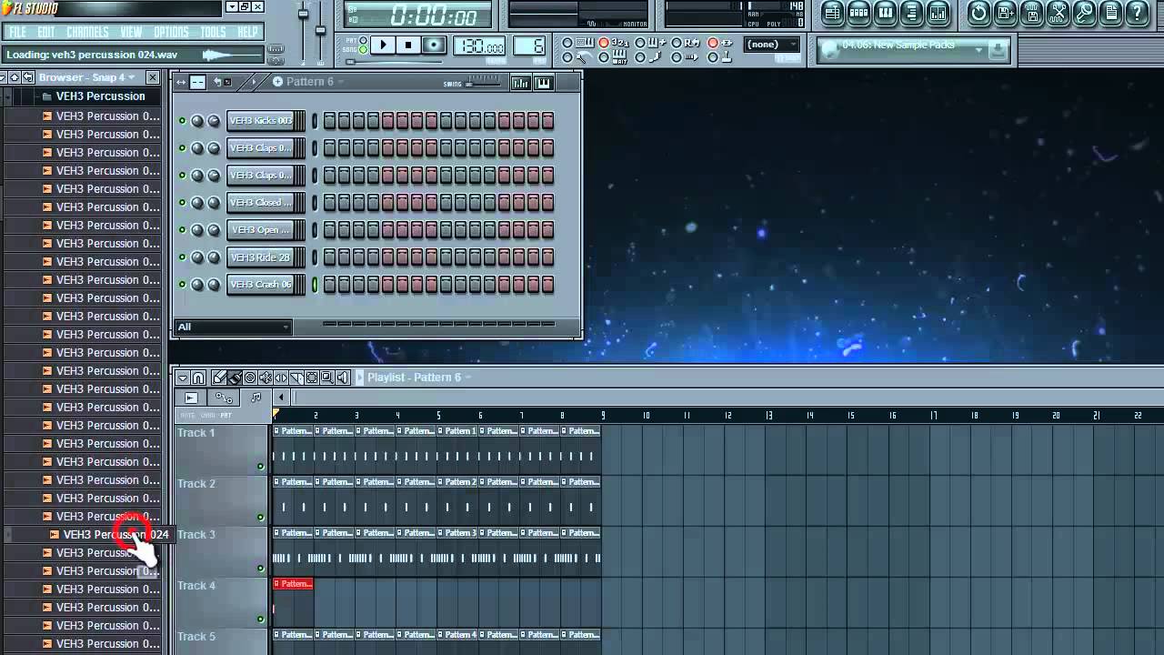Click the Record transport button
The image size is (1164, 655).
click(x=435, y=45)
